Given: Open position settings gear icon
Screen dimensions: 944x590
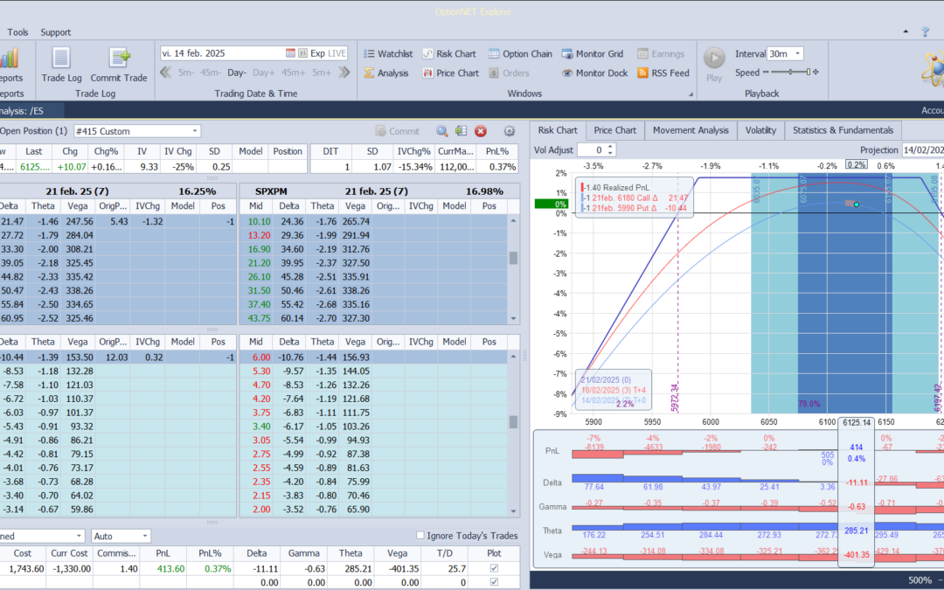Looking at the screenshot, I should click(510, 131).
